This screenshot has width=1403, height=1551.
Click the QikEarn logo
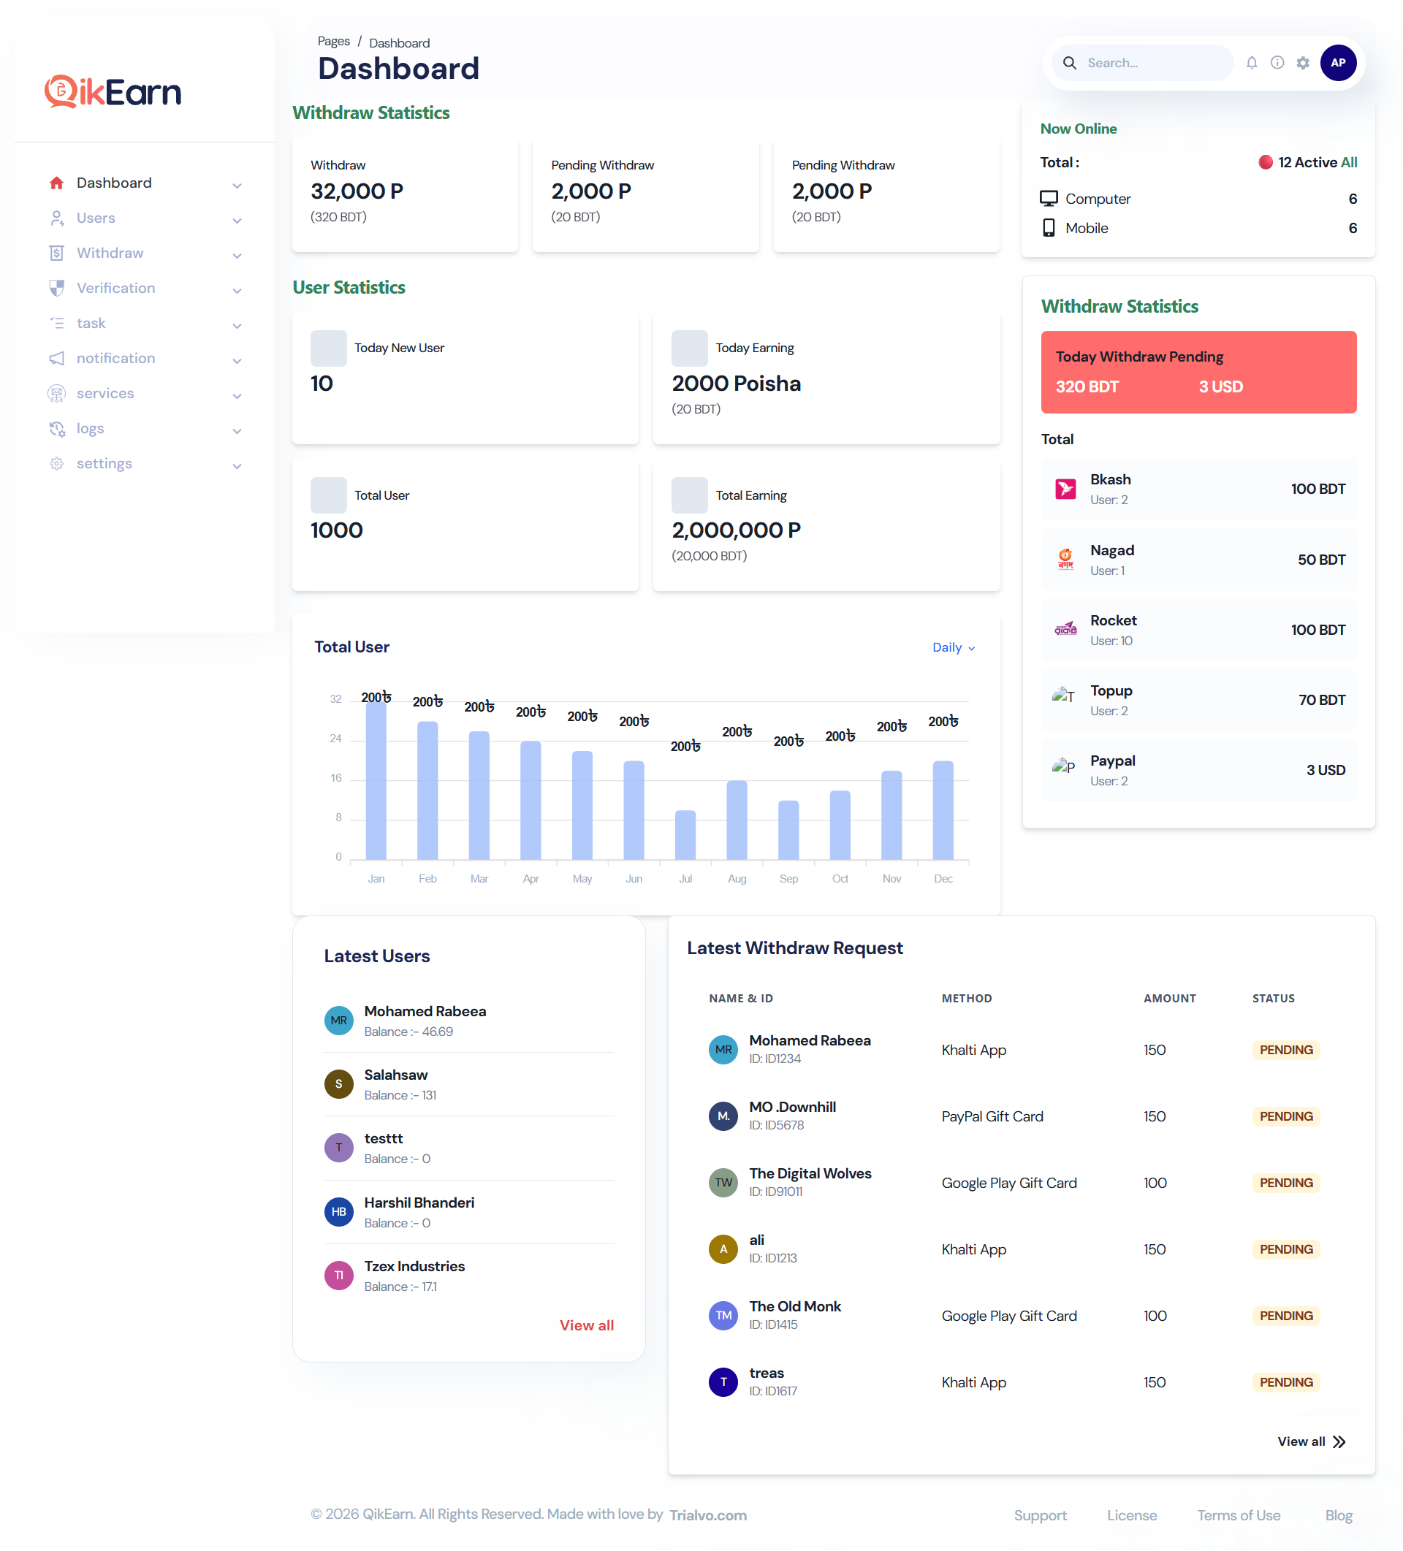click(x=113, y=91)
